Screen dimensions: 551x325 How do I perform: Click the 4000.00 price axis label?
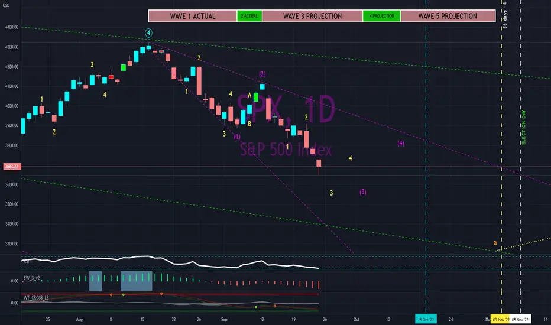click(x=12, y=106)
